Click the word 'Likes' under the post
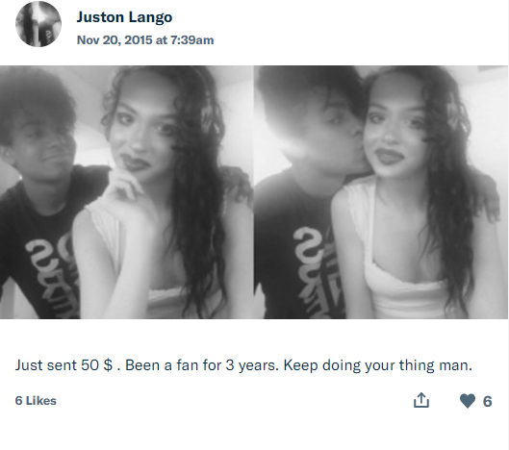509x450 pixels. point(41,401)
